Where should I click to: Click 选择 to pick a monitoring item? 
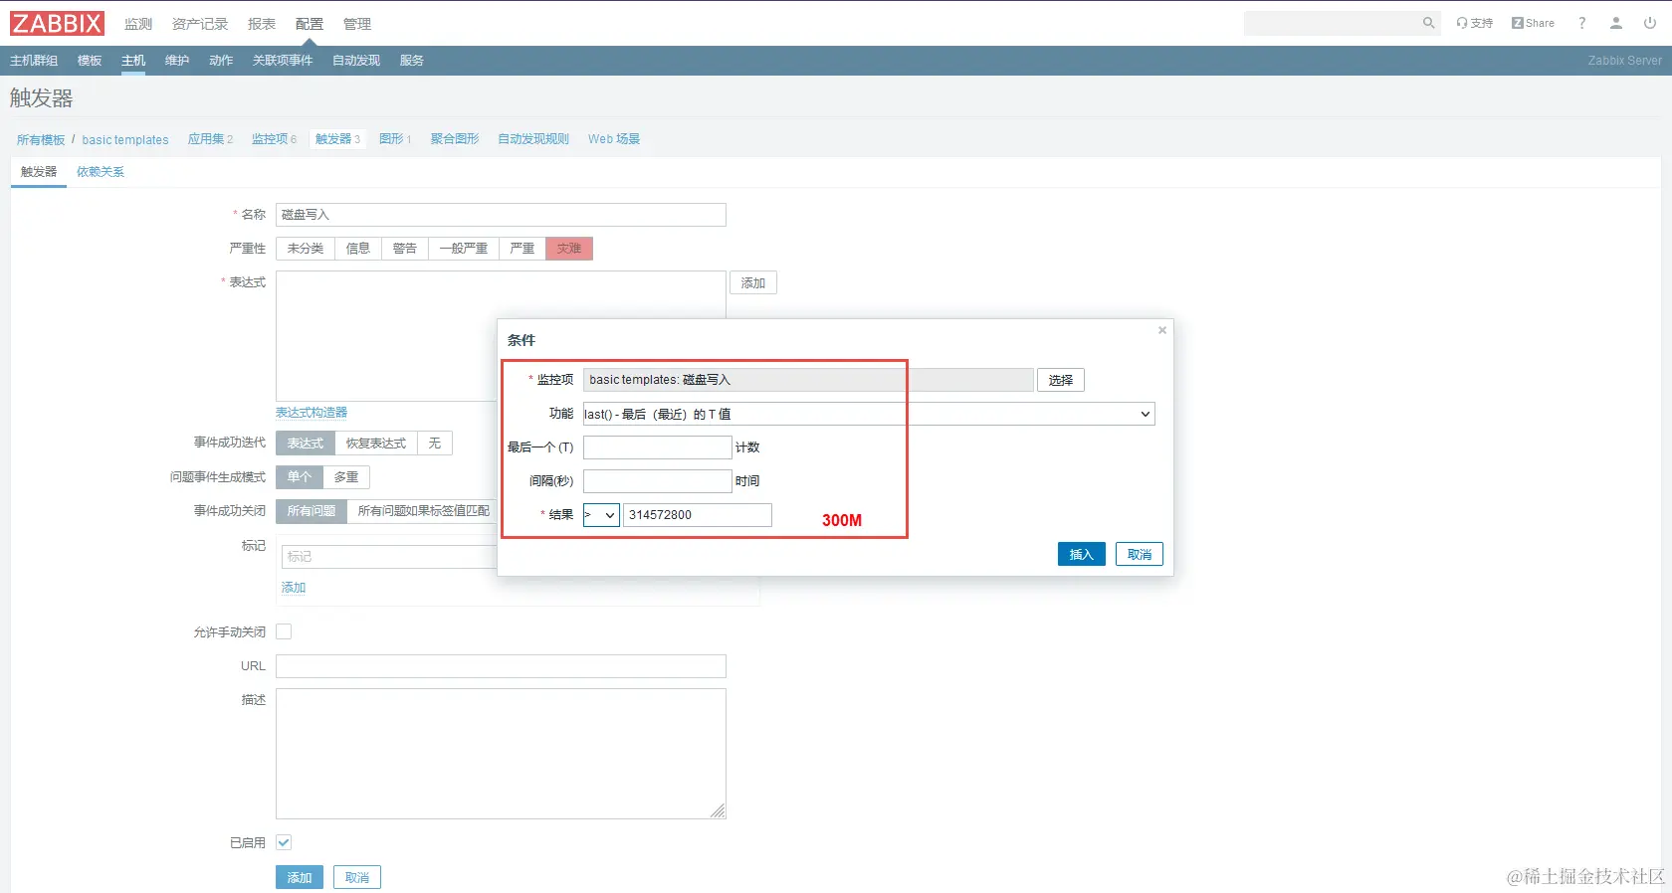tap(1061, 380)
